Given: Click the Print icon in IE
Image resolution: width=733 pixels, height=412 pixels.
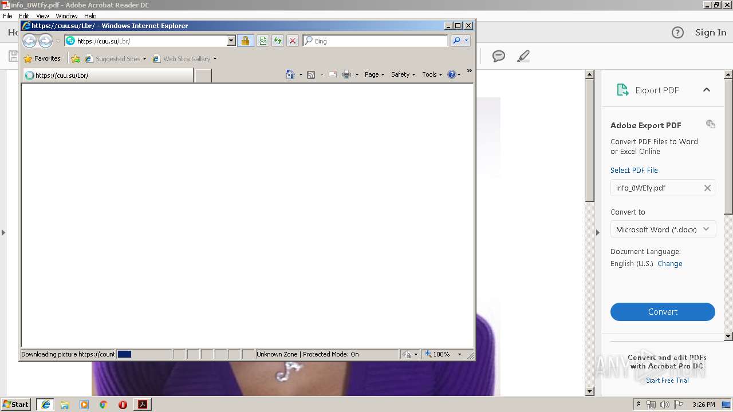Looking at the screenshot, I should point(346,74).
